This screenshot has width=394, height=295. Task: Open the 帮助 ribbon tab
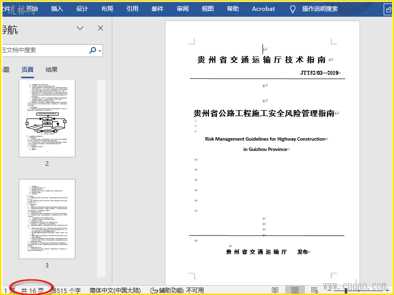point(233,9)
